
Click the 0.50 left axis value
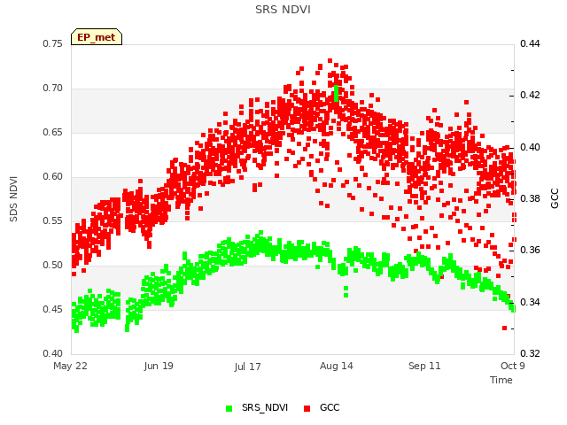[x=53, y=266]
